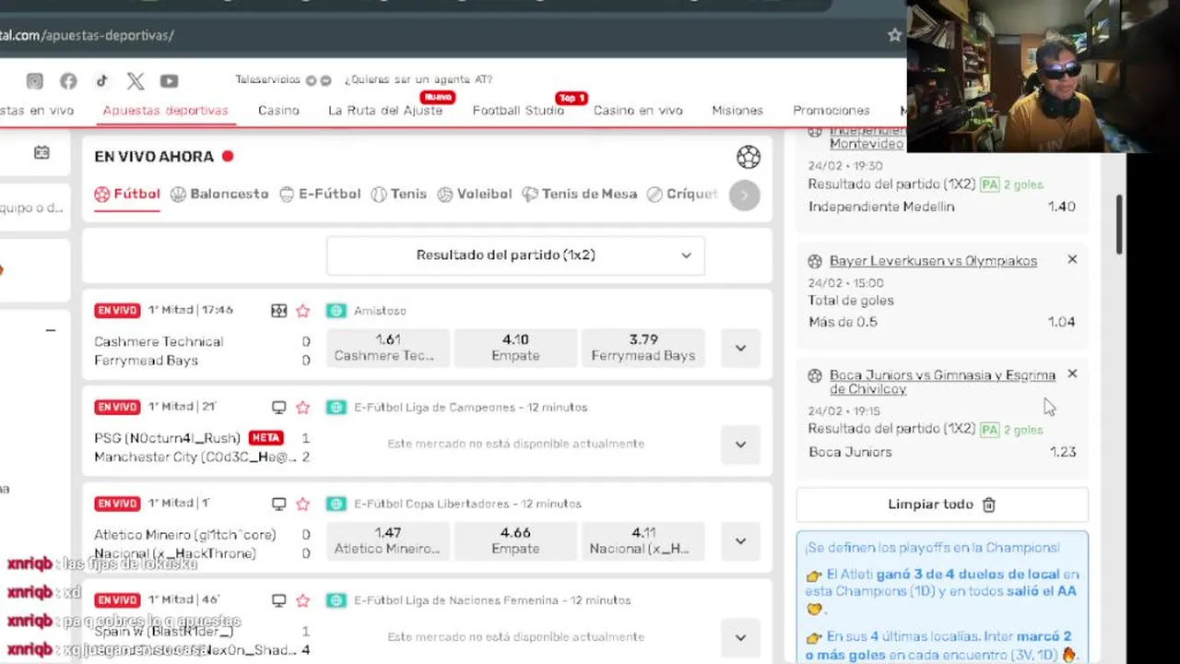This screenshot has width=1180, height=664.
Task: Open Casino en vivo menu item
Action: (638, 111)
